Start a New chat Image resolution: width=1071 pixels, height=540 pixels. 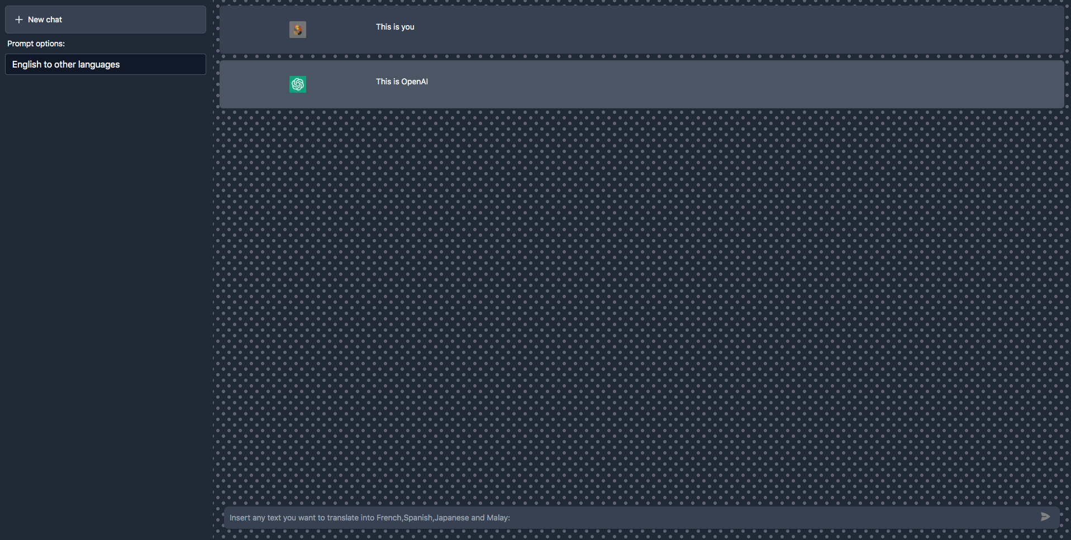coord(106,20)
